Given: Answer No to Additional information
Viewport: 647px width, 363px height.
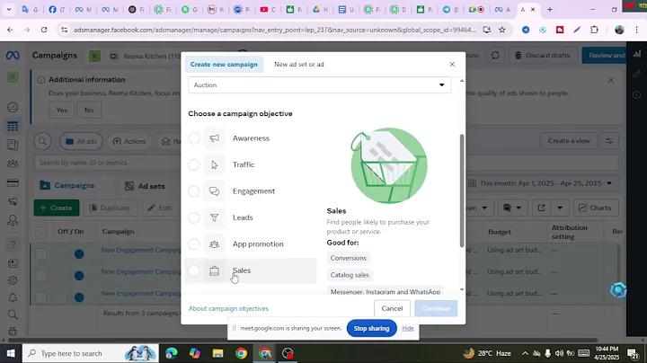Looking at the screenshot, I should pos(89,111).
